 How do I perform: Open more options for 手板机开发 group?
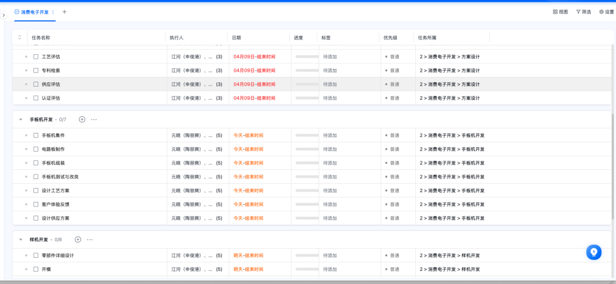(x=94, y=120)
